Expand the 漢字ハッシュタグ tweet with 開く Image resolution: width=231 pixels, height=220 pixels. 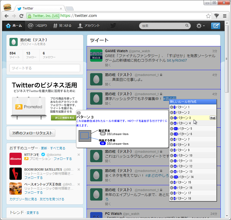coord(108,103)
